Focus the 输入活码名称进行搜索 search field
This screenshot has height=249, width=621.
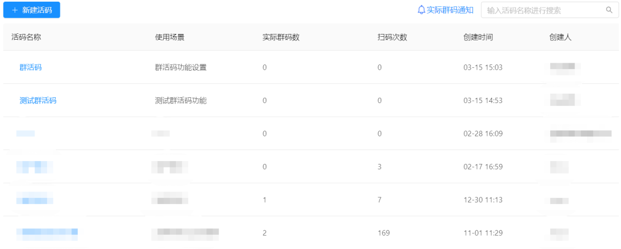click(x=543, y=10)
